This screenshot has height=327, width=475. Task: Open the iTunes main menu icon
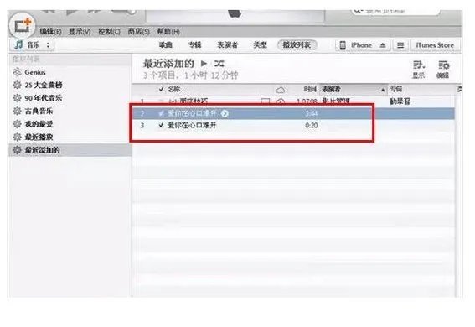pos(23,26)
